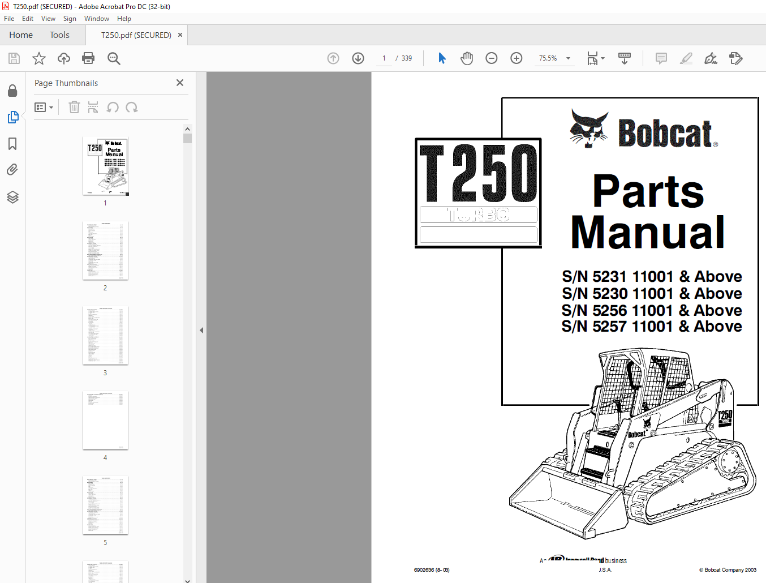Rotate pages clockwise
Viewport: 766px width, 583px height.
132,107
